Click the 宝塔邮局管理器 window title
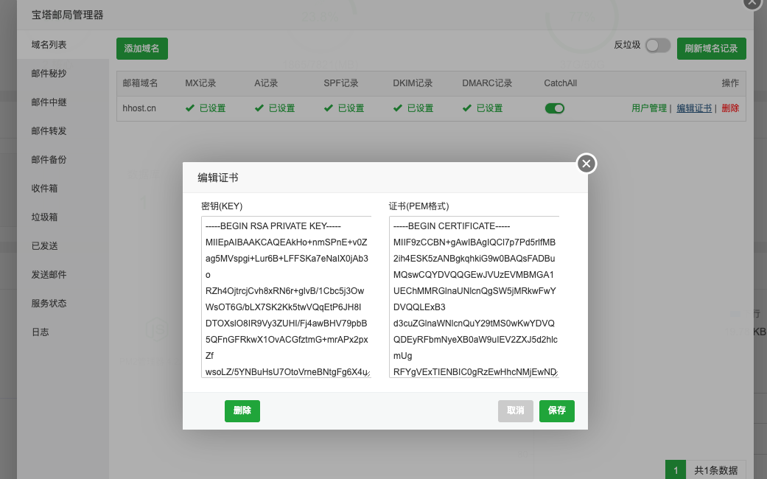Screen dimensions: 767x479 click(x=68, y=15)
